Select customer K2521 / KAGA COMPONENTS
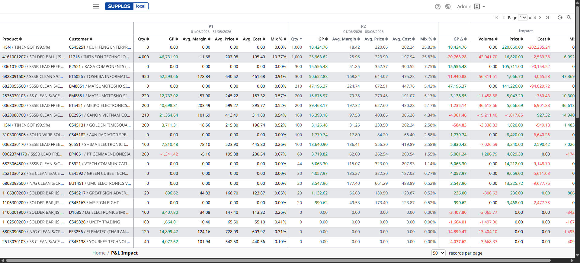The image size is (580, 263). (99, 66)
